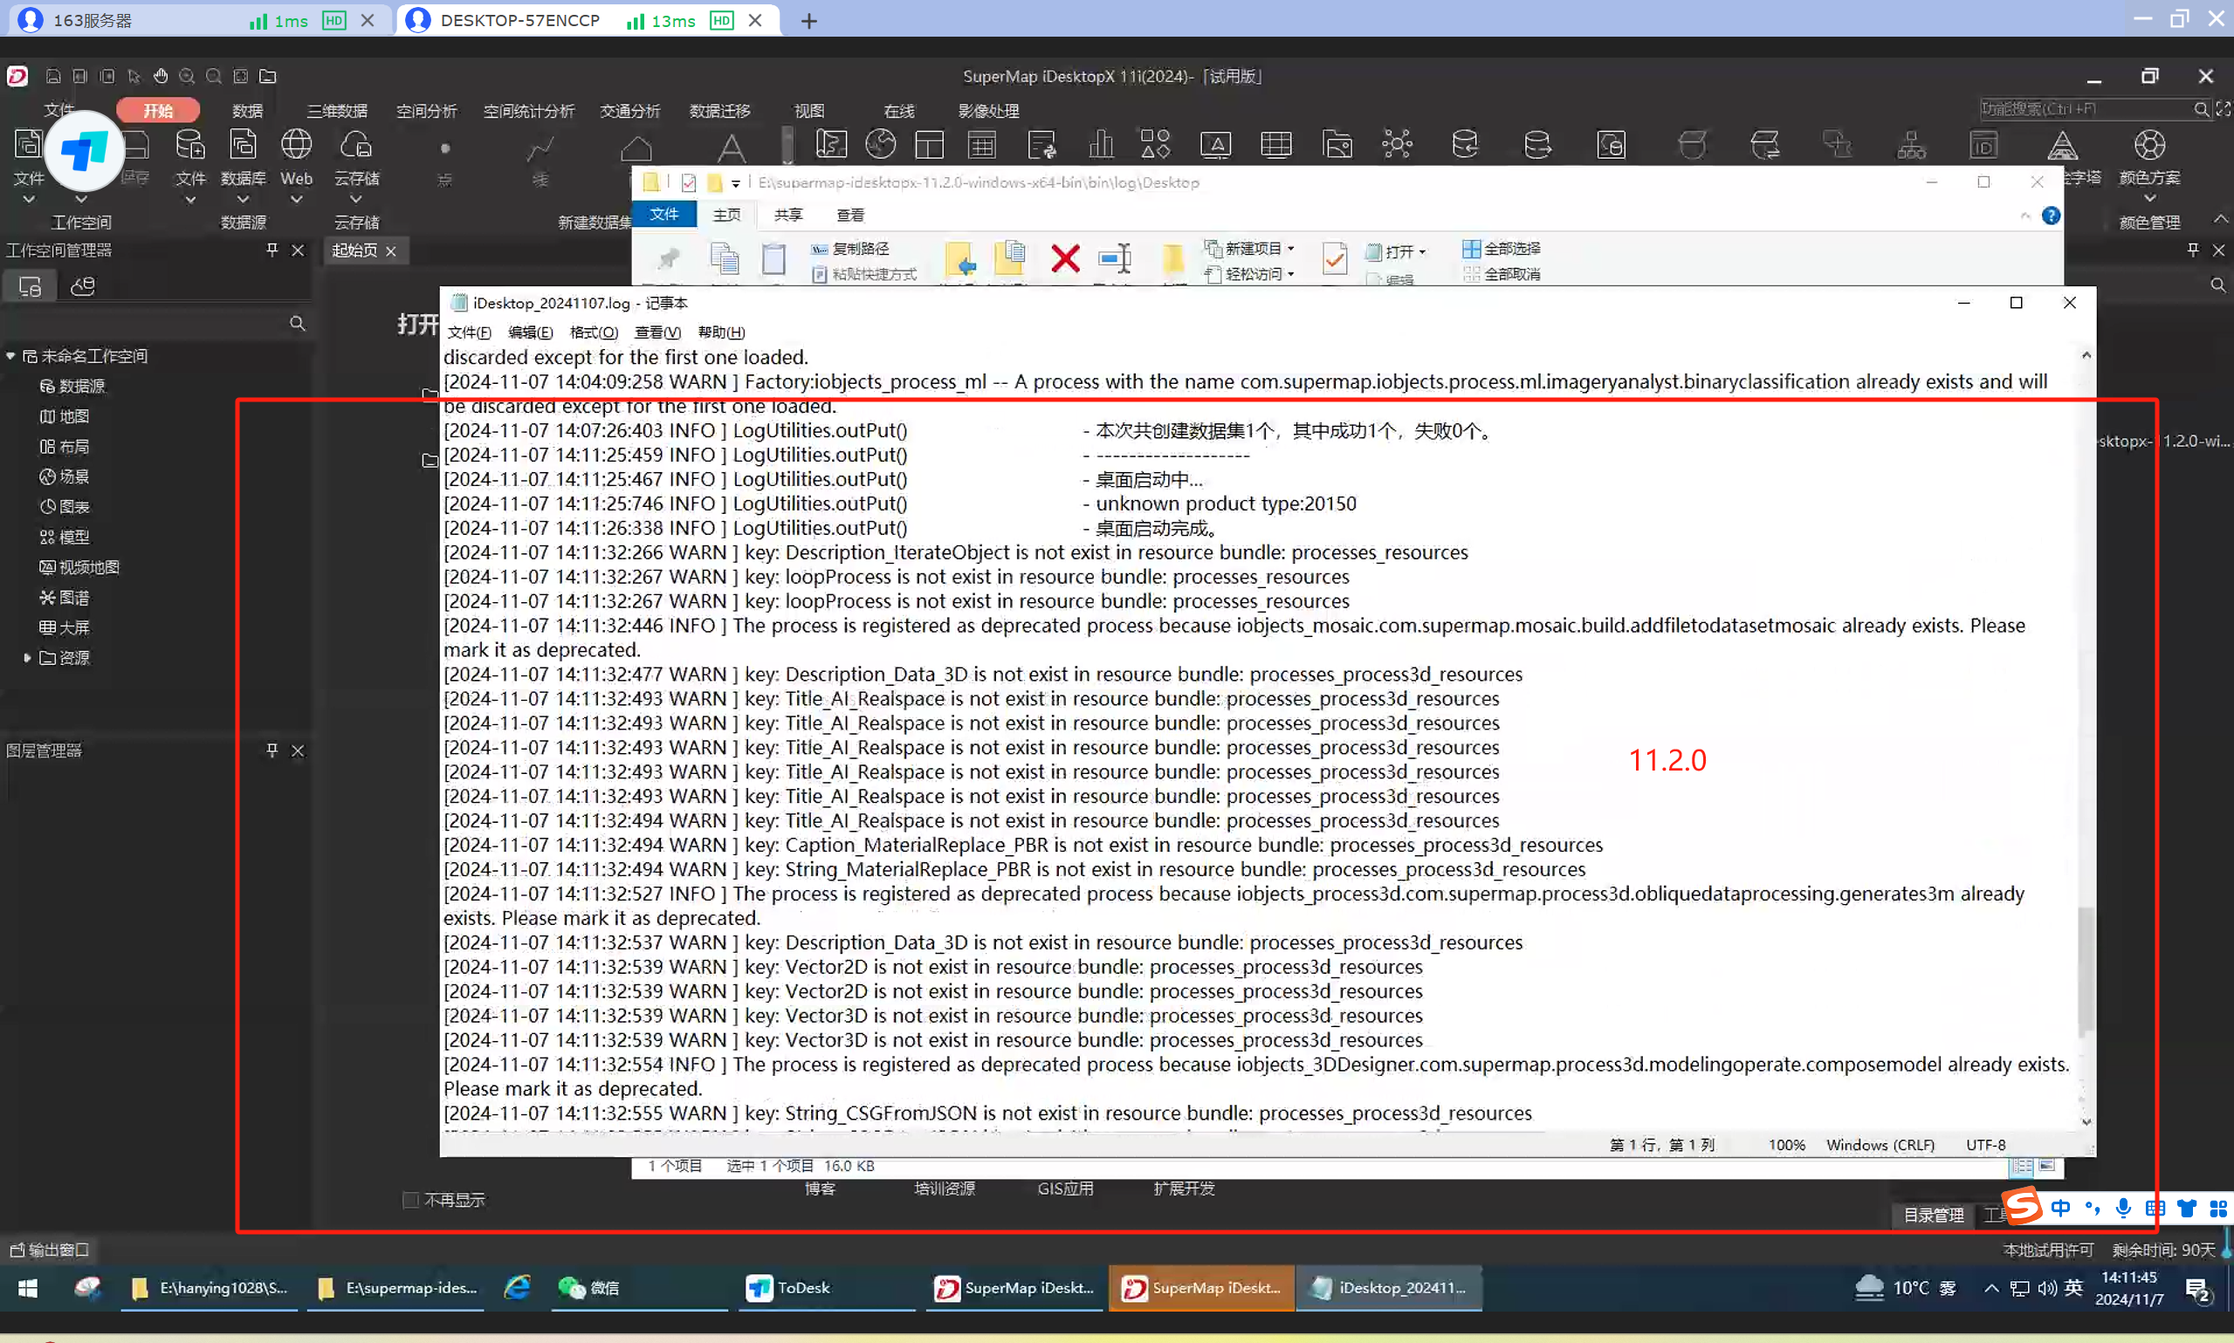This screenshot has height=1343, width=2234.
Task: Toggle the 不再显示 checkbox
Action: (411, 1200)
